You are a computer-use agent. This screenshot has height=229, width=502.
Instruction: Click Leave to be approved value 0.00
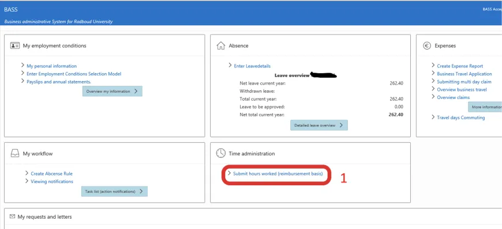399,106
